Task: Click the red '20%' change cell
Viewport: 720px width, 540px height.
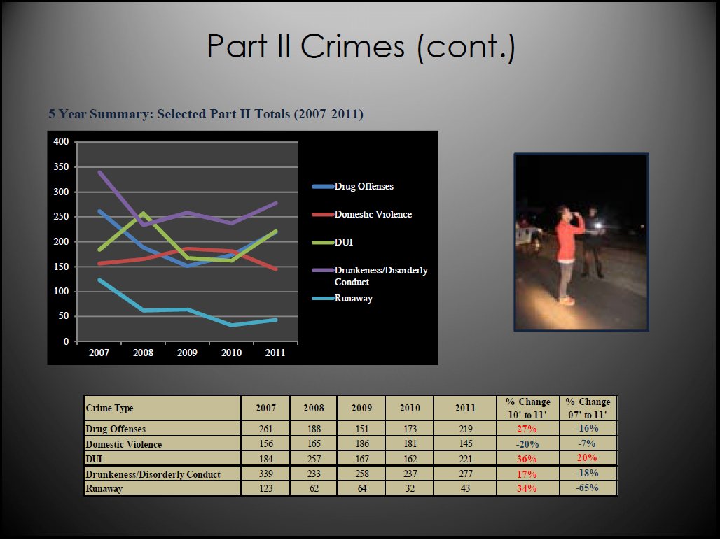Action: (x=587, y=457)
